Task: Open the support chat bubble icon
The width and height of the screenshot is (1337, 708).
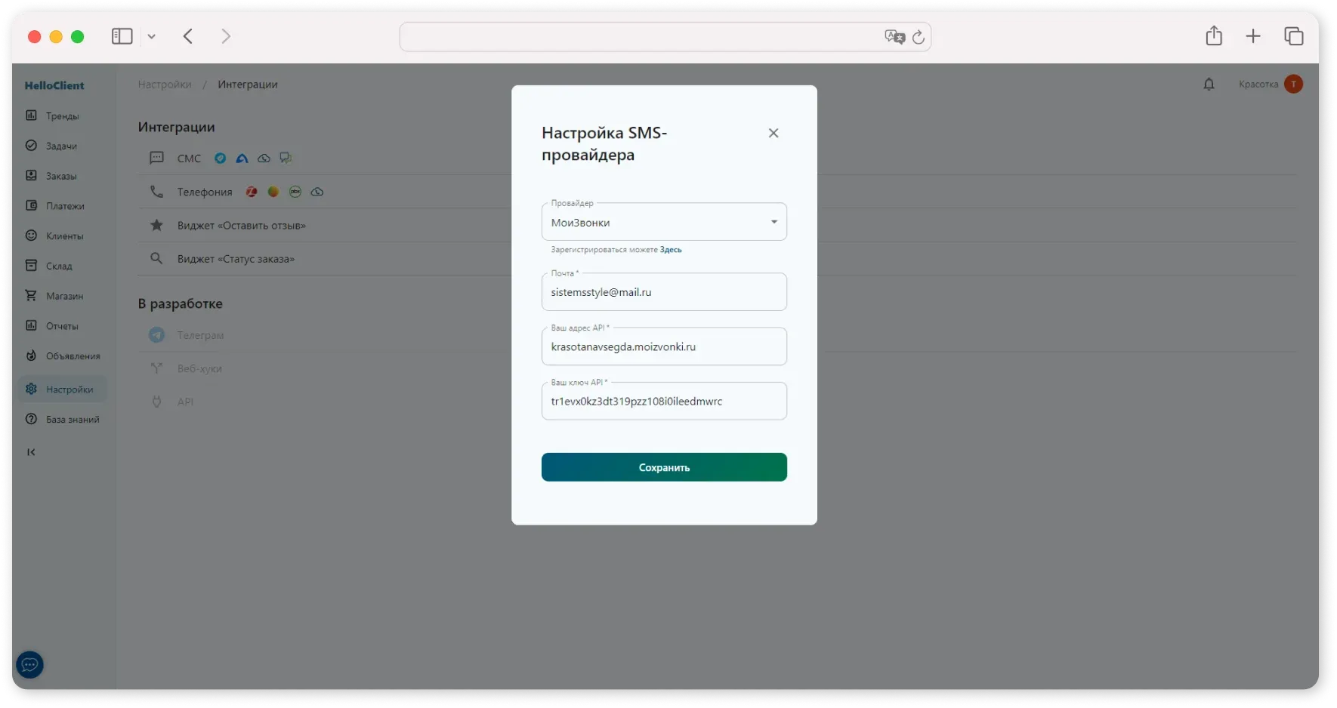Action: click(30, 665)
